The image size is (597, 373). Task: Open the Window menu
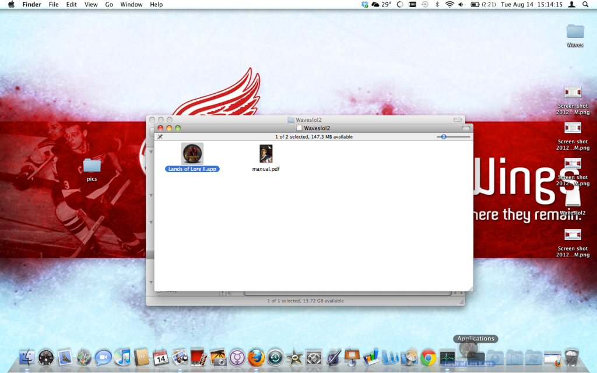pyautogui.click(x=131, y=4)
